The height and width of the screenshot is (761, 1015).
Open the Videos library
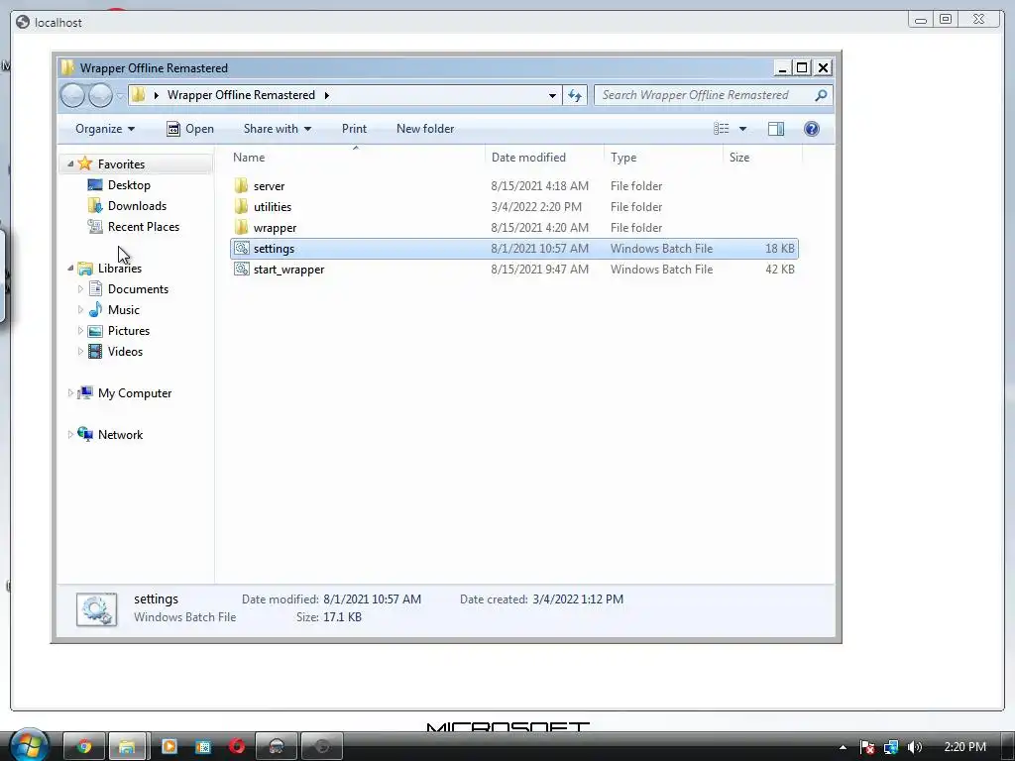125,352
